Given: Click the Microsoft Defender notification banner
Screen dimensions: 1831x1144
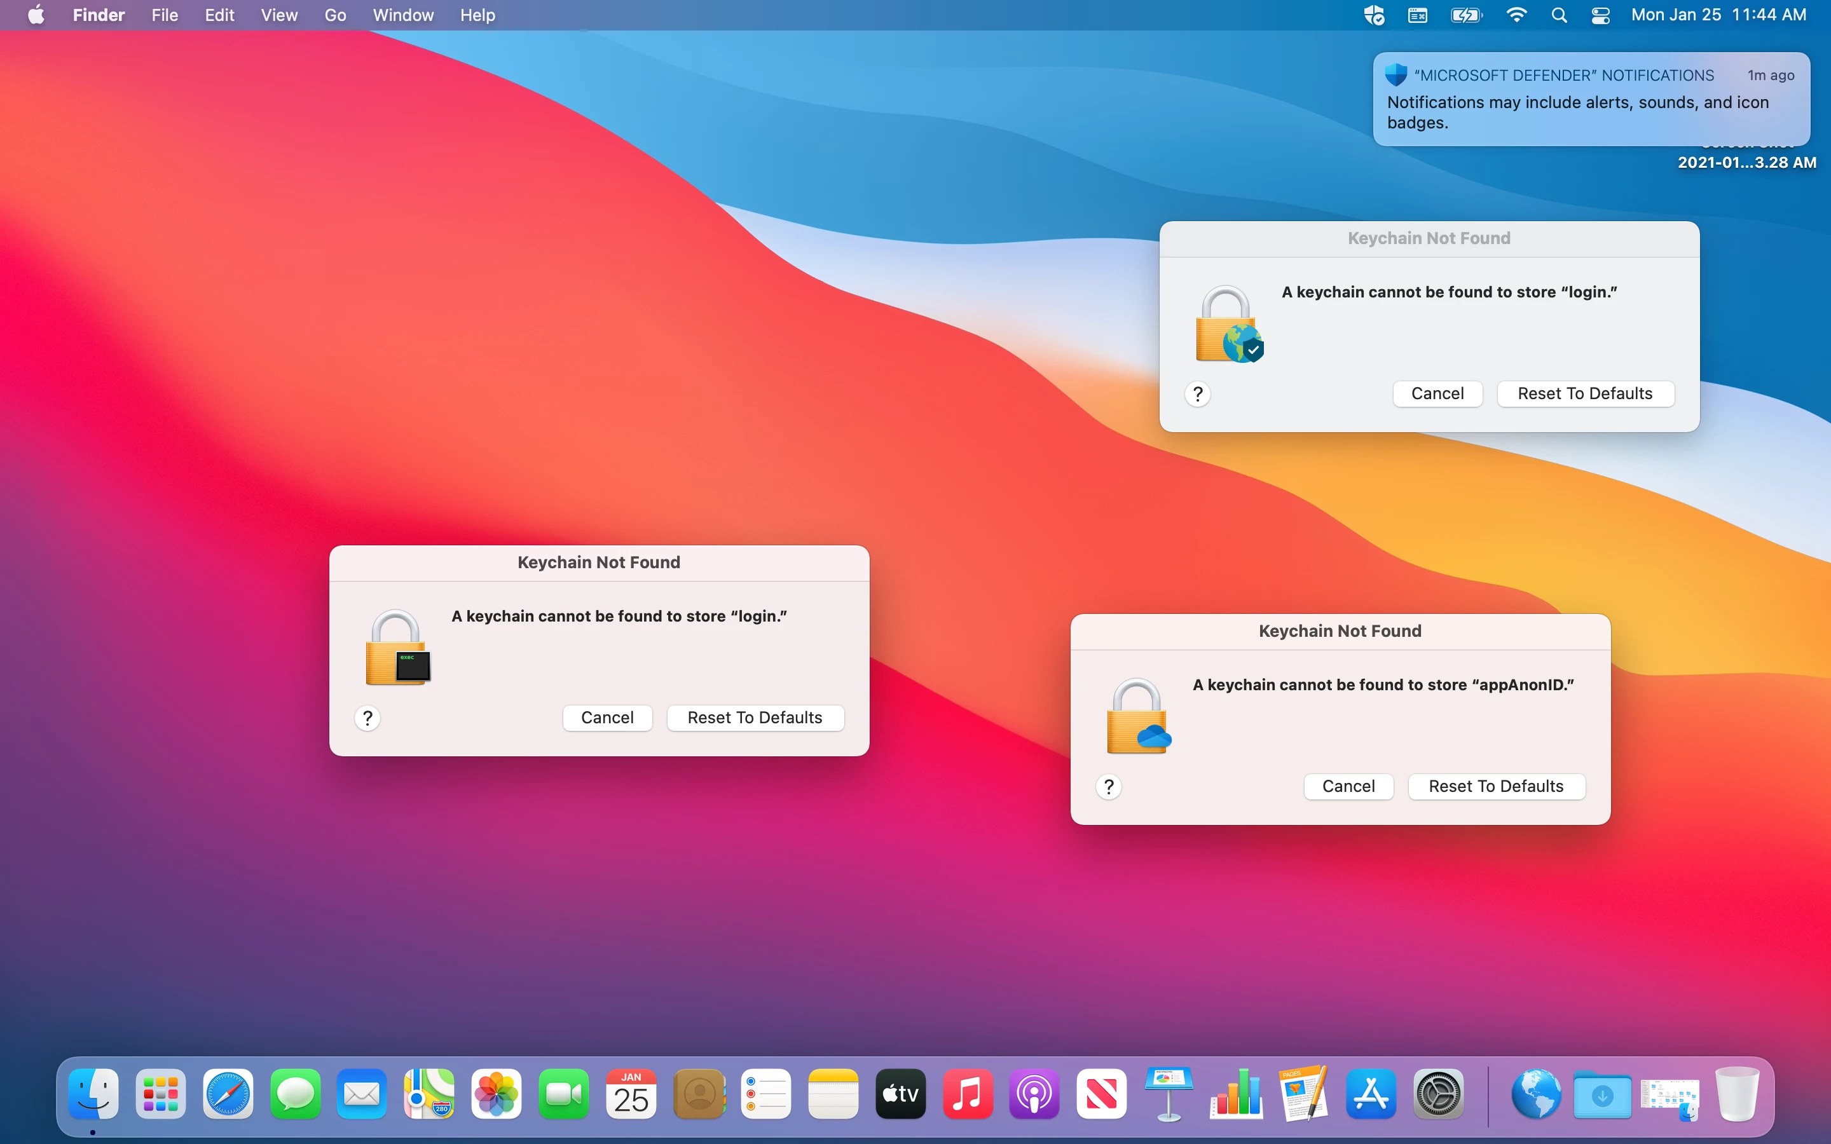Looking at the screenshot, I should [x=1591, y=99].
